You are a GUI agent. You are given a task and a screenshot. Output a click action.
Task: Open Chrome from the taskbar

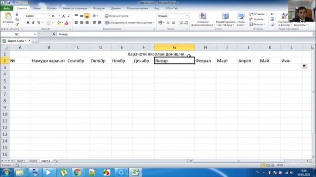78,173
